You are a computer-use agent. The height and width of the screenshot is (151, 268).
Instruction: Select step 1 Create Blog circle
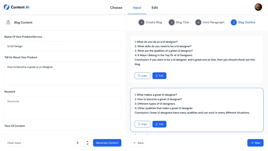coord(141,23)
